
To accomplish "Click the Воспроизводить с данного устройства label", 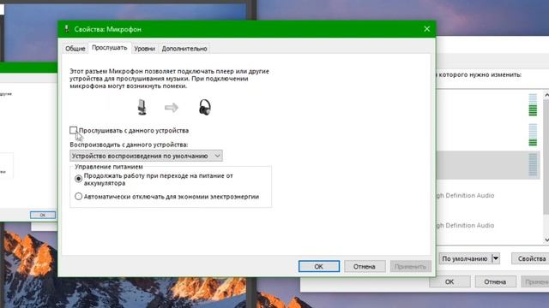I will pyautogui.click(x=129, y=145).
